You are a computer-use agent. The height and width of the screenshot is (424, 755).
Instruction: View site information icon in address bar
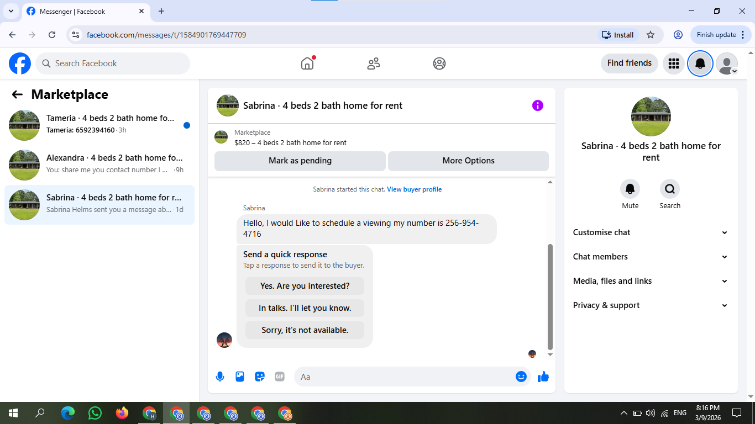click(x=76, y=35)
